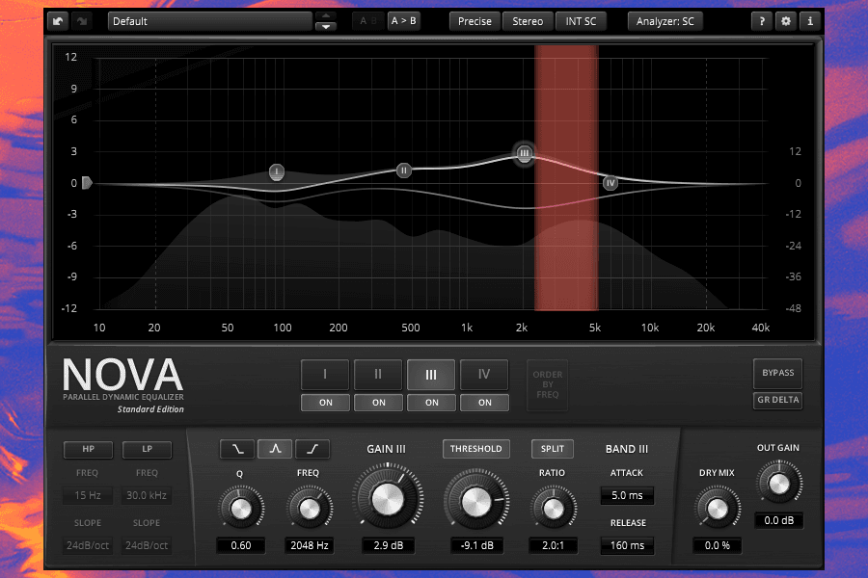868x578 pixels.
Task: Click the 0.0 % dry mix field
Action: [718, 545]
